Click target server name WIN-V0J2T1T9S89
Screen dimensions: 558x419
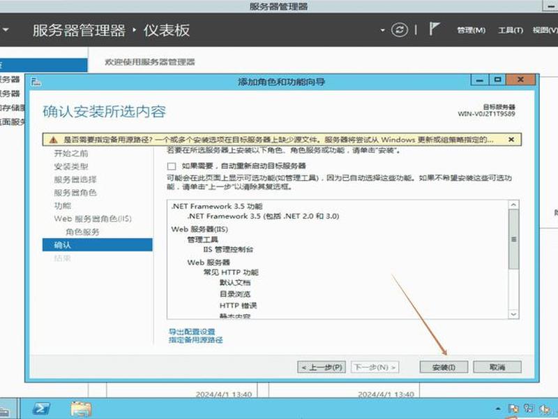(486, 114)
